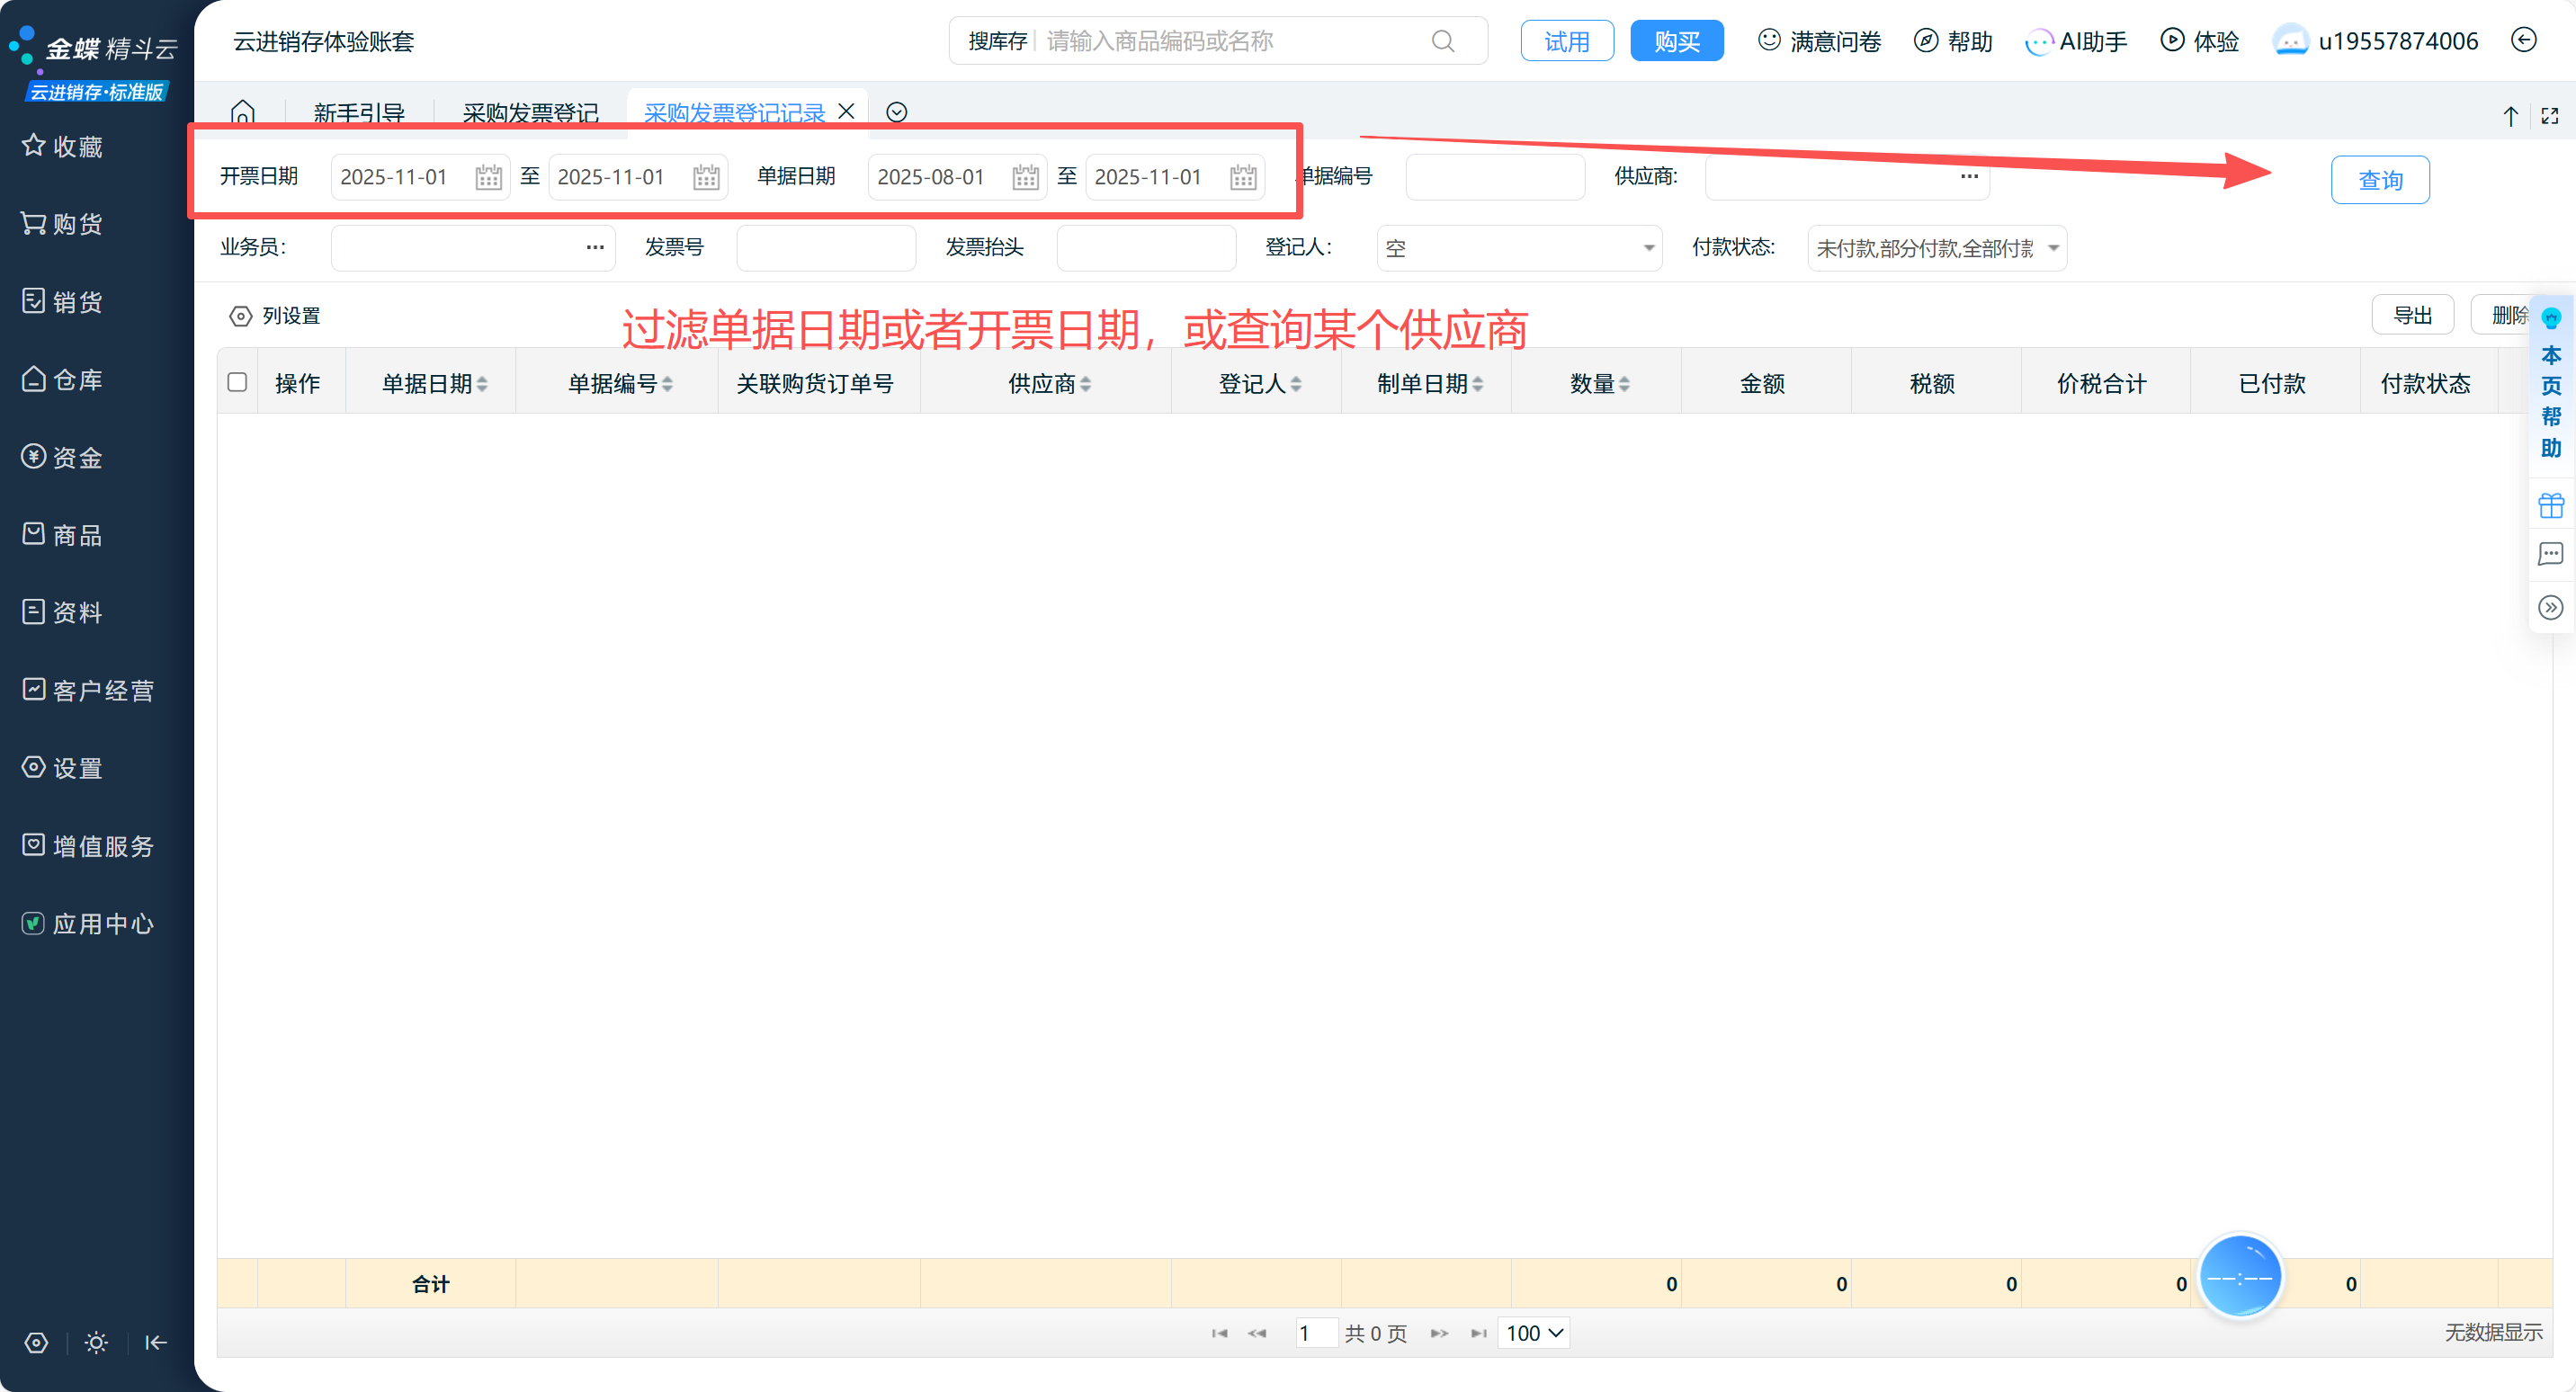Enter fullscreen with expand icon
Screen dimensions: 2576x1392
click(2549, 116)
